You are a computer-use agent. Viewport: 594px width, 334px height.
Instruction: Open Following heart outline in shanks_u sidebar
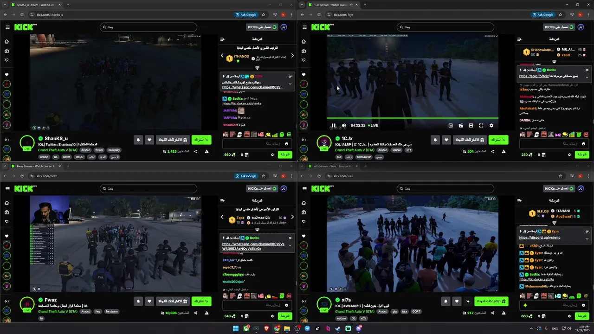pyautogui.click(x=6, y=60)
